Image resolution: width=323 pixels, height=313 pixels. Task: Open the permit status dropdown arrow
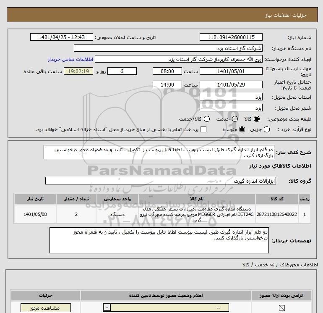(107, 308)
